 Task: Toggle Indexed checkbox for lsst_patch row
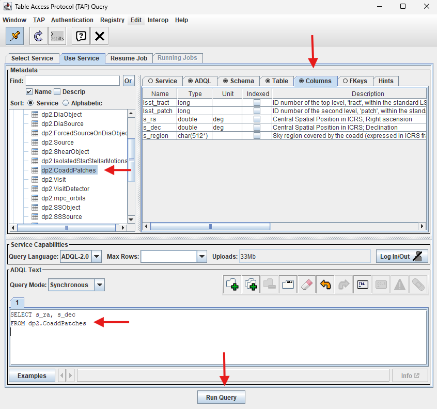point(257,111)
